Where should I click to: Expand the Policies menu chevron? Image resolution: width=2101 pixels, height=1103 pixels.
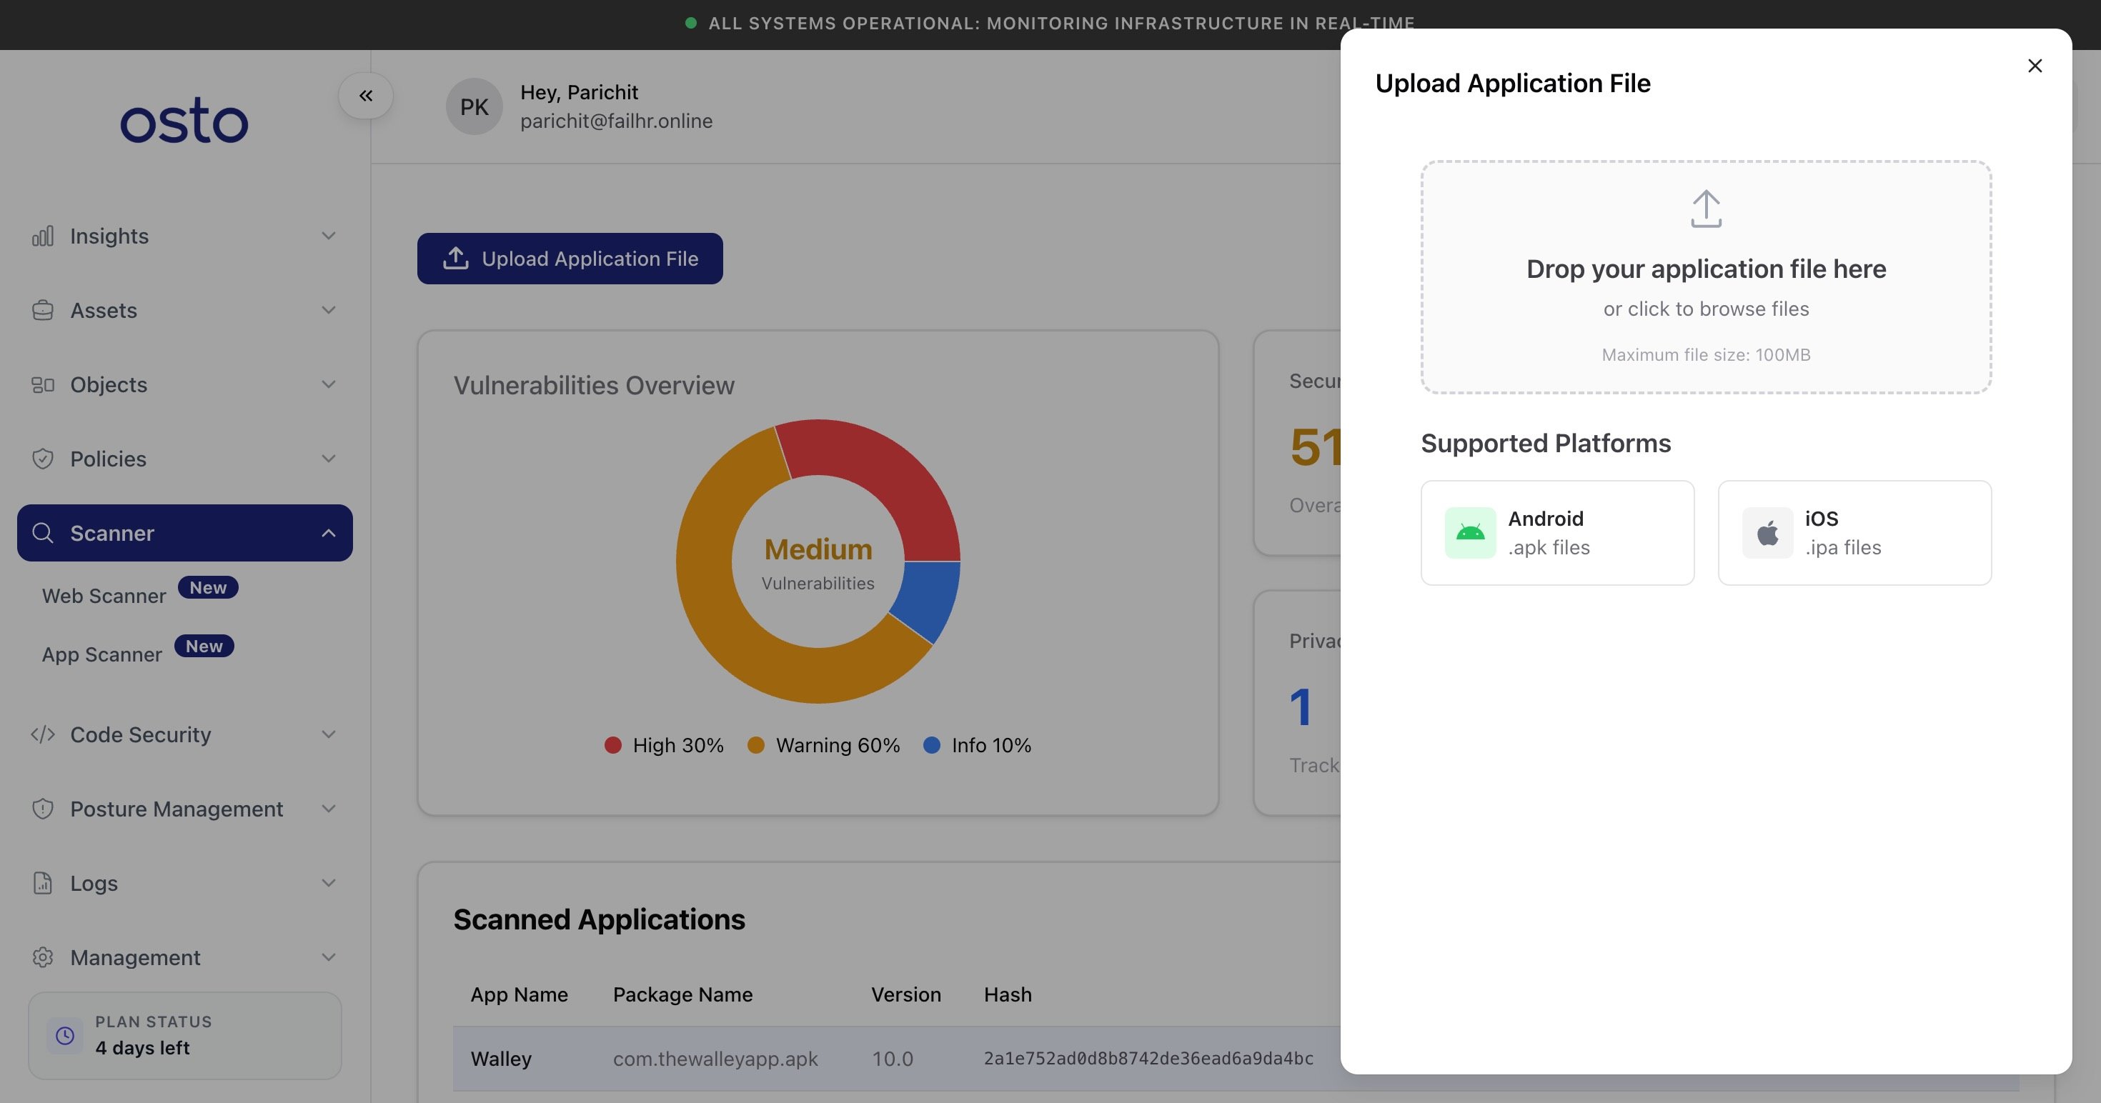coord(329,458)
